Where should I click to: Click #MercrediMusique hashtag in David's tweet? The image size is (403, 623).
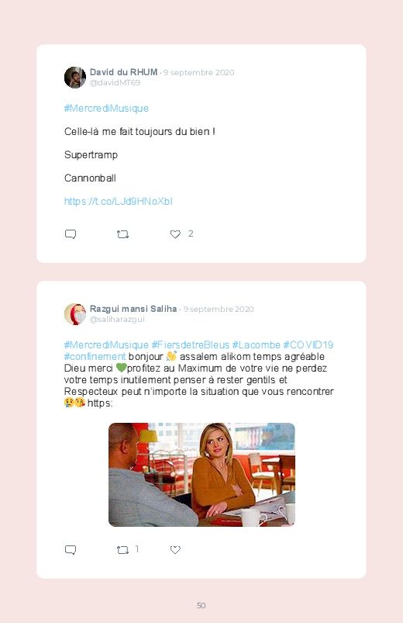tap(106, 108)
